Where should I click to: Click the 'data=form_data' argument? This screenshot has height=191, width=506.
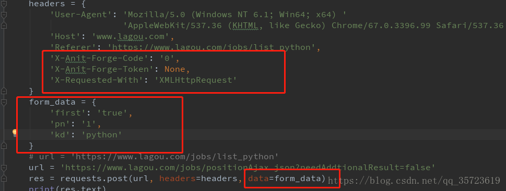[x=284, y=179]
